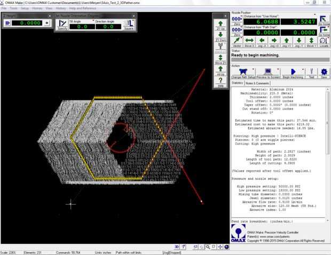
Task: Open the History menu
Action: click(61, 8)
